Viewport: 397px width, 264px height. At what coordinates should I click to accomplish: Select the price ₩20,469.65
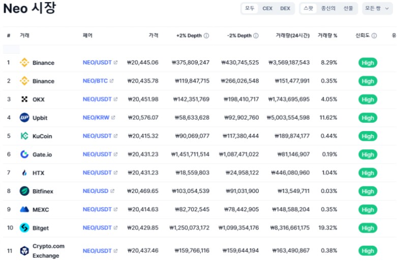(x=143, y=191)
